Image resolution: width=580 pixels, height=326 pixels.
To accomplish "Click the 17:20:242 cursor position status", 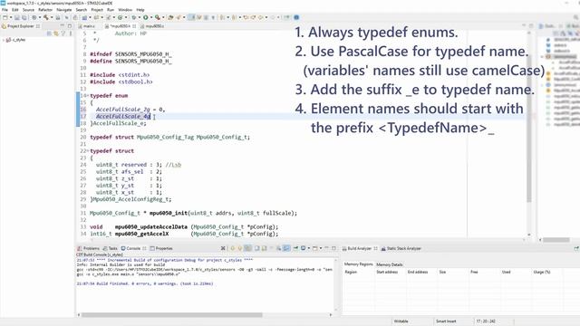I will (486, 321).
